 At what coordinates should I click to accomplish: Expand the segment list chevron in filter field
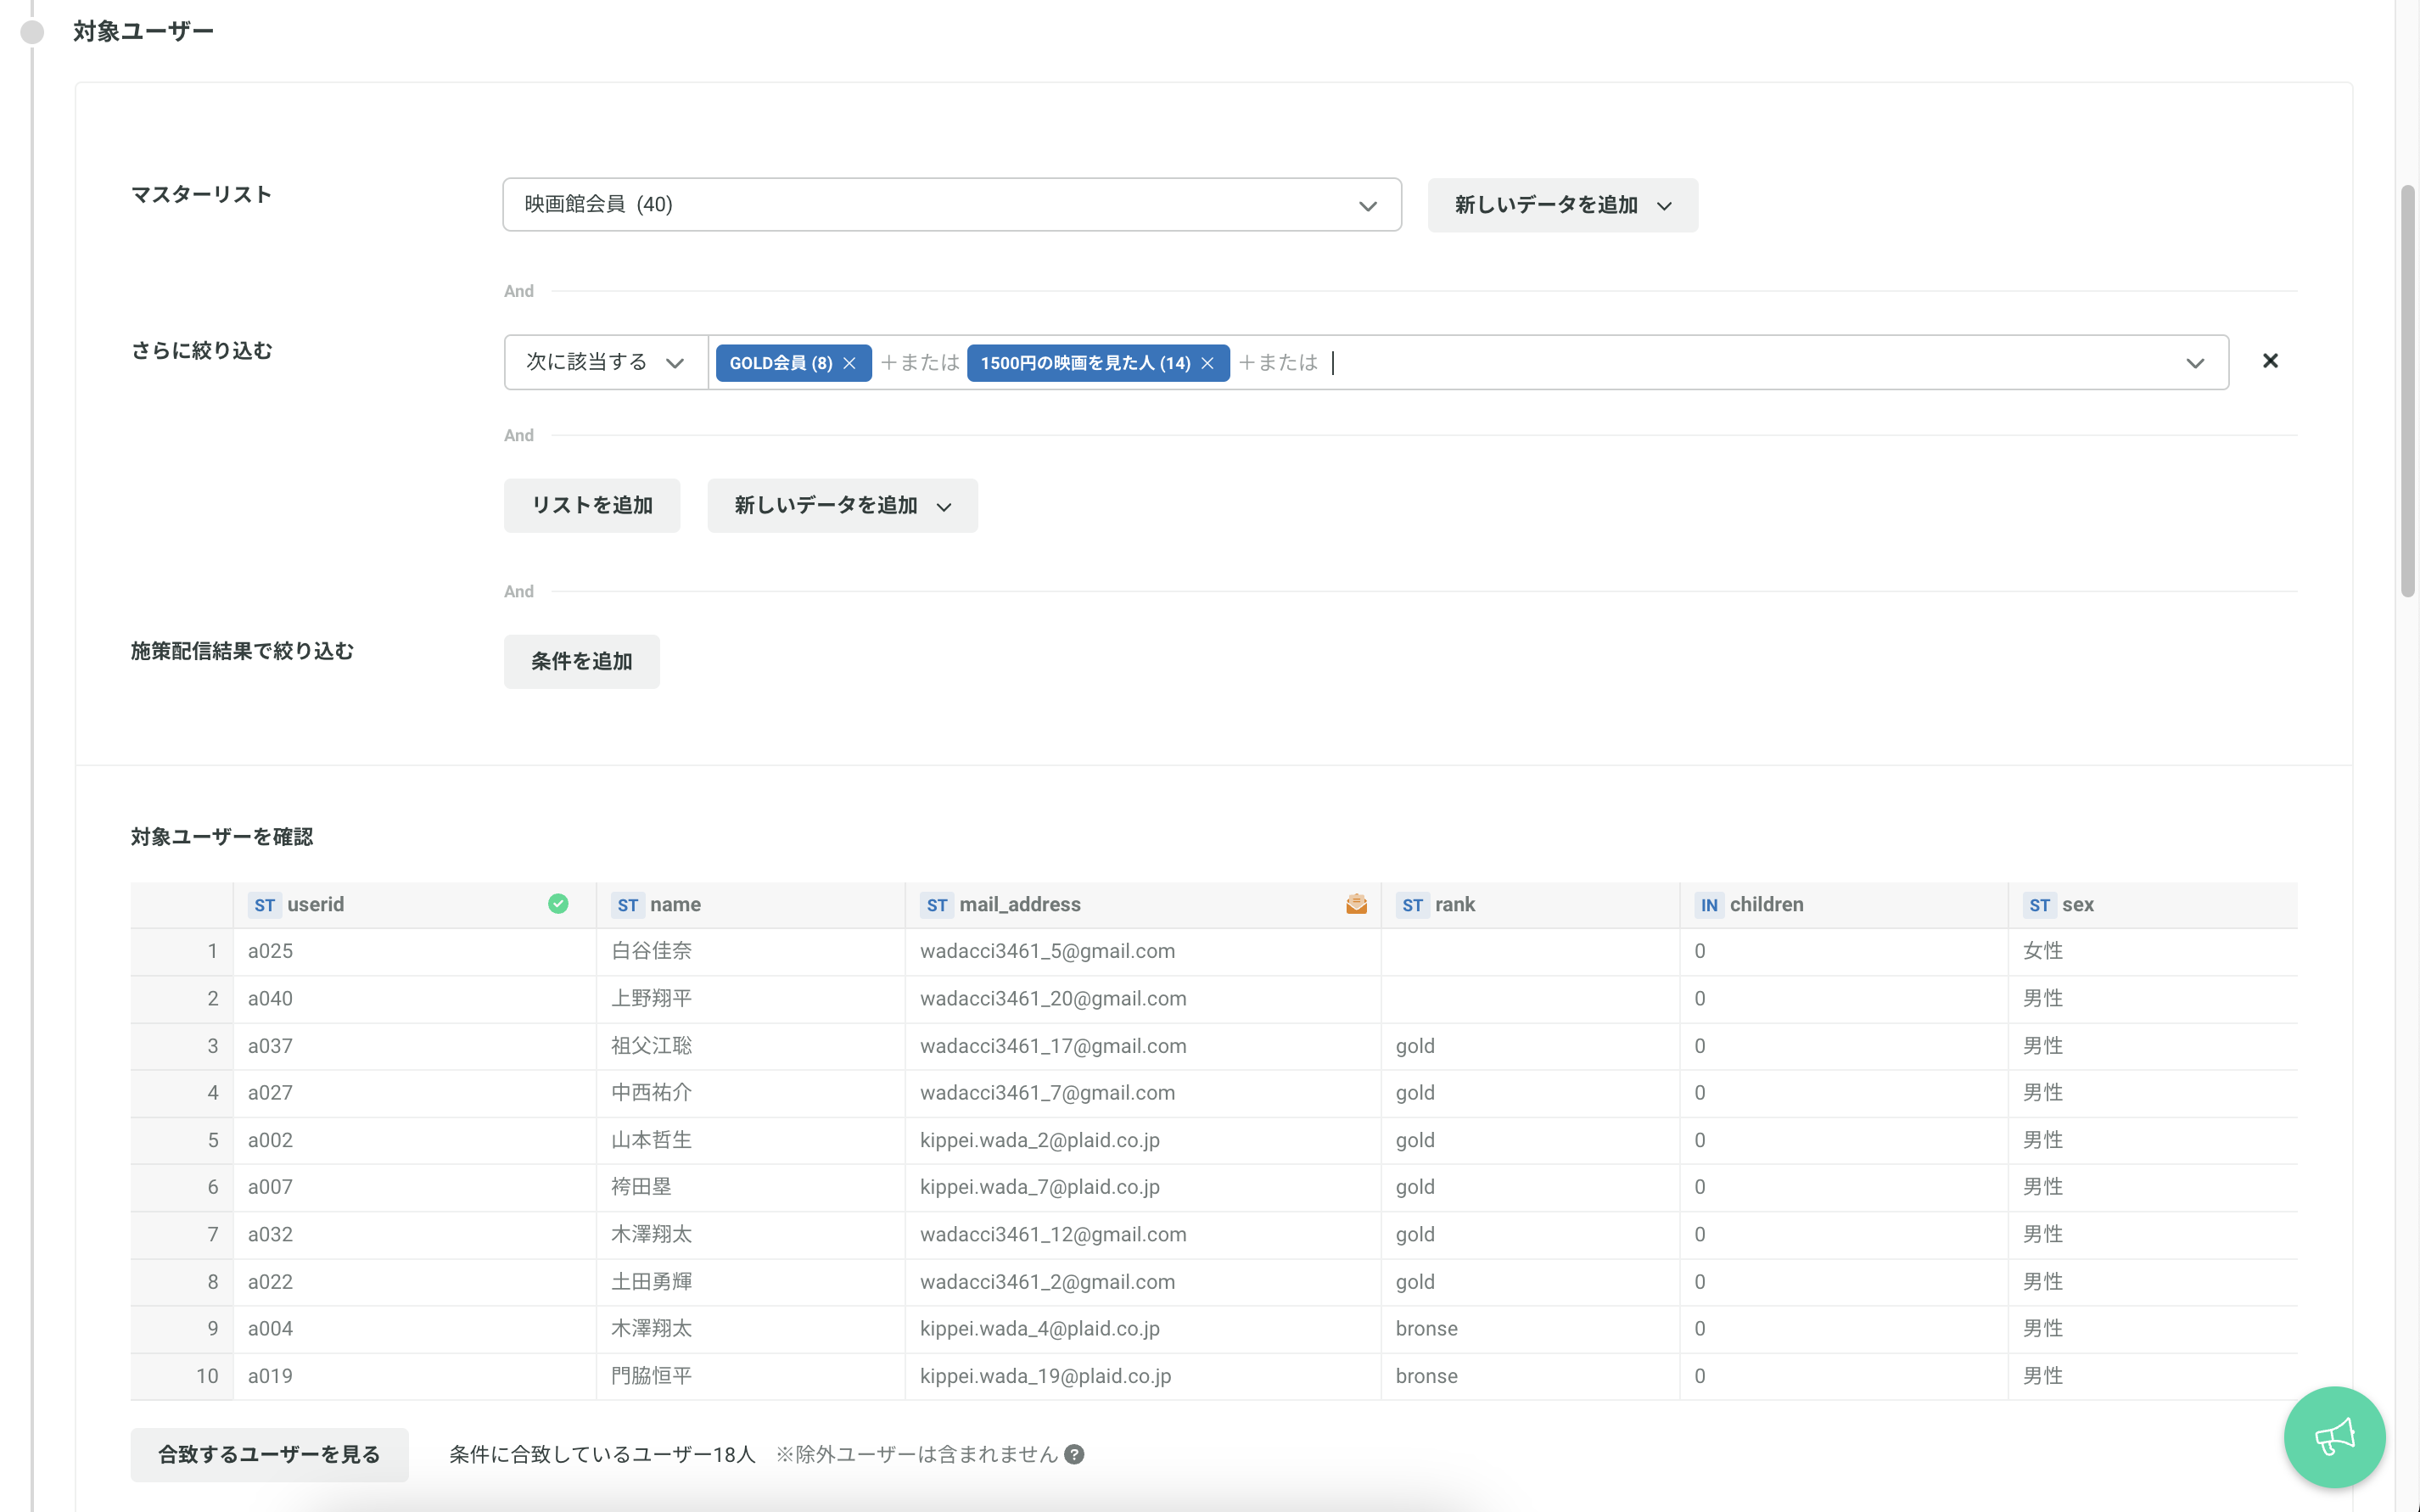pyautogui.click(x=2195, y=363)
